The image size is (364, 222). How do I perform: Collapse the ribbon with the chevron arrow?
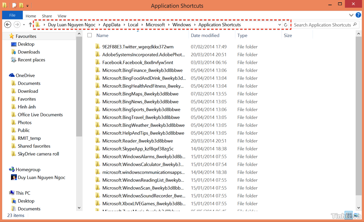[351, 16]
